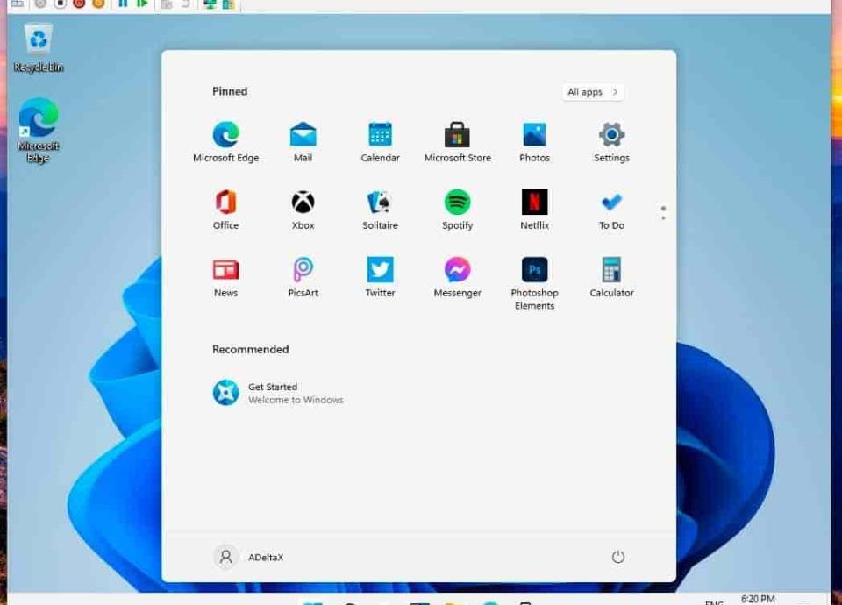Image resolution: width=842 pixels, height=605 pixels.
Task: Click the clock showing 6:20 PM
Action: (x=758, y=599)
